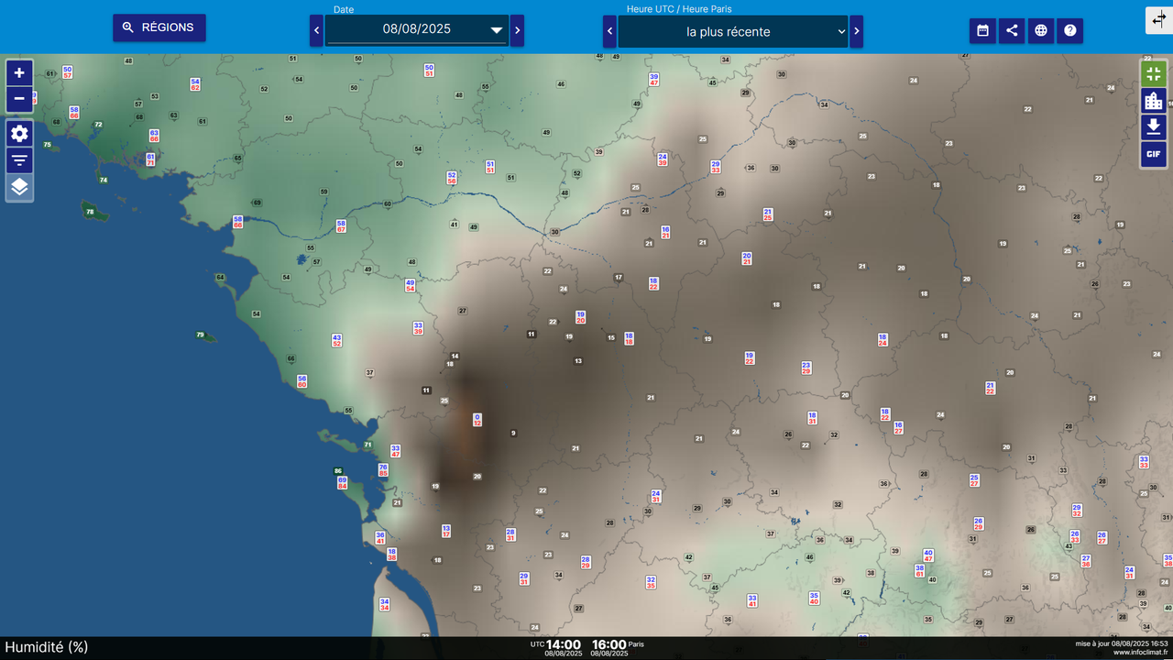Go to the previous date
Viewport: 1173px width, 660px height.
click(x=316, y=30)
